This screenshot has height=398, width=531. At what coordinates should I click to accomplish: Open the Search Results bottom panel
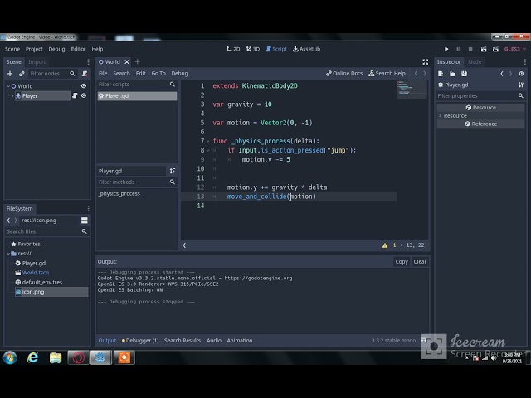[x=183, y=341]
